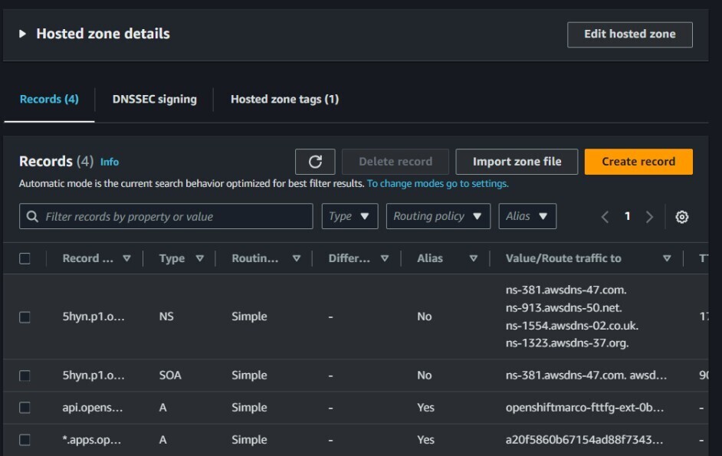Screen dimensions: 722x456
Task: Go to the next page arrow
Action: click(649, 217)
